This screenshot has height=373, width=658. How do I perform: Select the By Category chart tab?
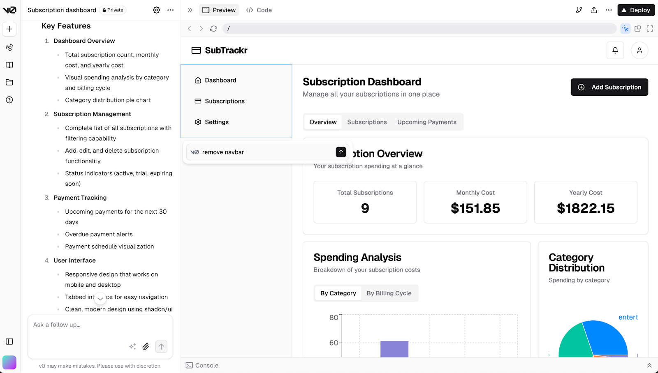338,293
